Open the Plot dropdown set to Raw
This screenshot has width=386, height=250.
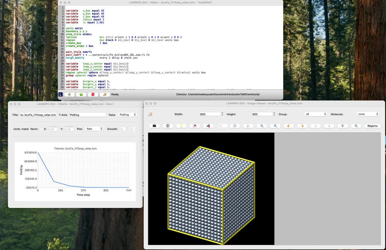95,129
